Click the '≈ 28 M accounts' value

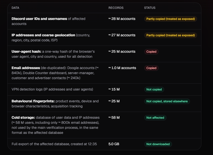[x=122, y=19]
